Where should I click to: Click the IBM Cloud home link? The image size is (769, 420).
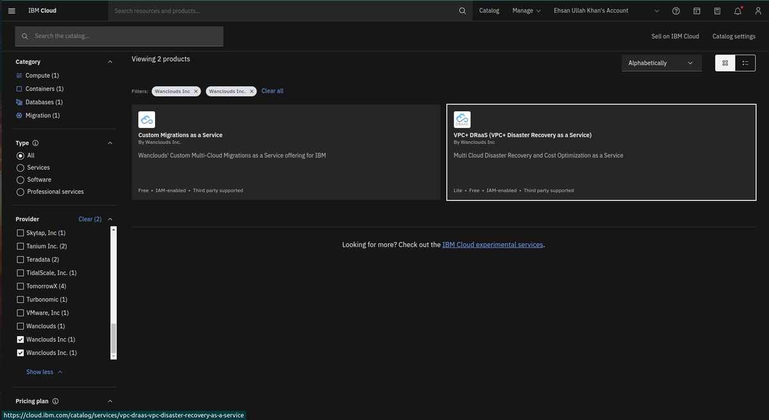(x=42, y=11)
